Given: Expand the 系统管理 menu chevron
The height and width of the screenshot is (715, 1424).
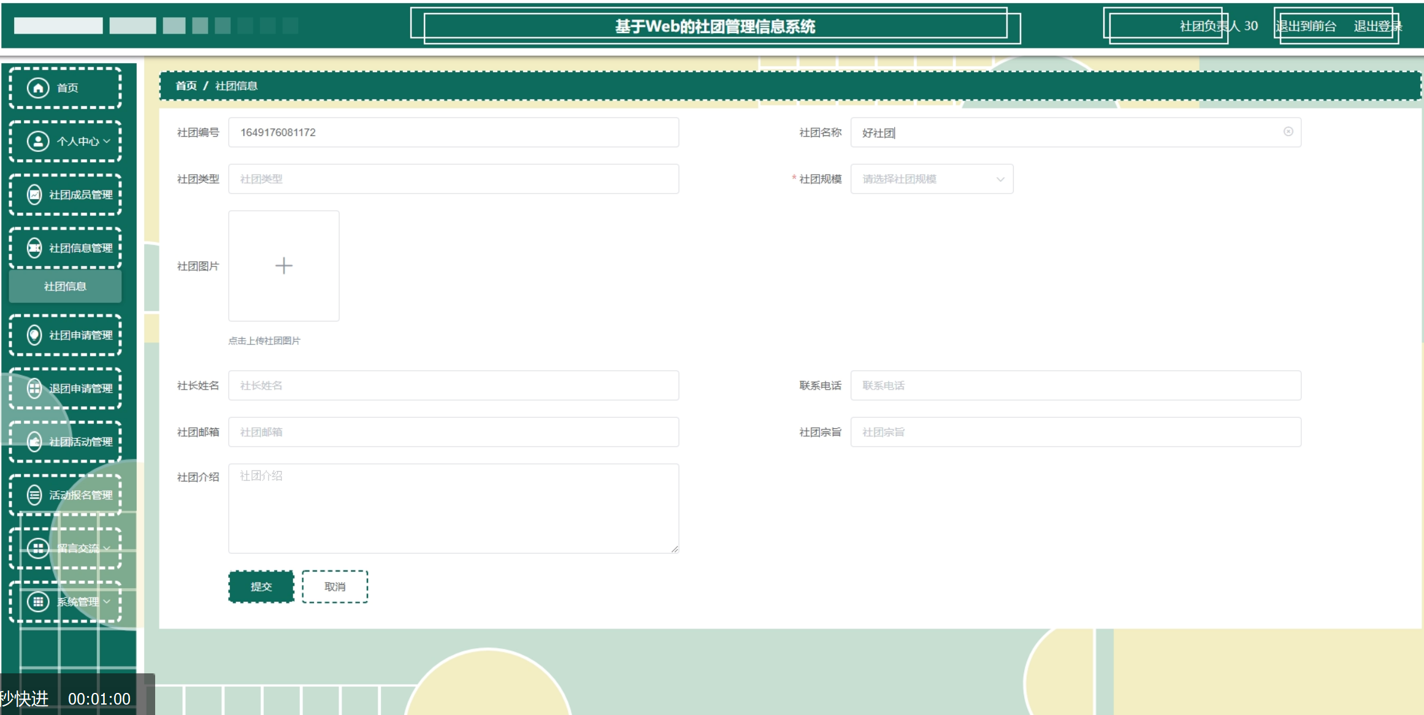Looking at the screenshot, I should [x=107, y=602].
